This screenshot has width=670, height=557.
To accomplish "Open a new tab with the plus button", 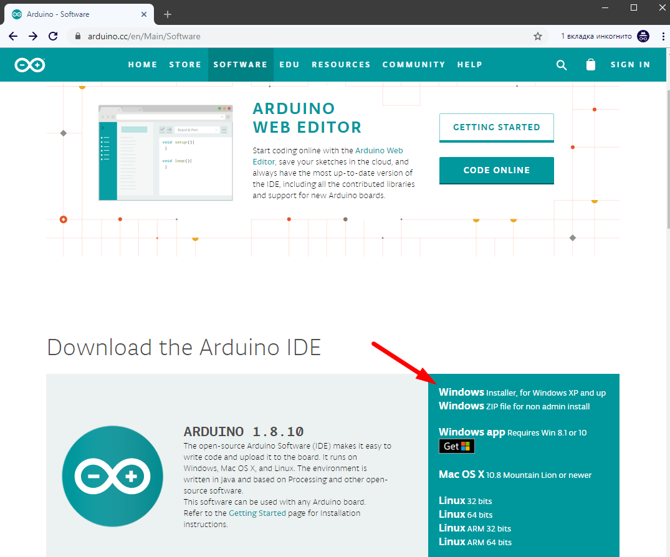I will coord(167,14).
